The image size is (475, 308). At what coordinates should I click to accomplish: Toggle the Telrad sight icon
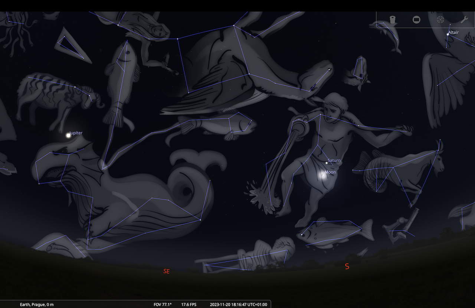click(440, 20)
